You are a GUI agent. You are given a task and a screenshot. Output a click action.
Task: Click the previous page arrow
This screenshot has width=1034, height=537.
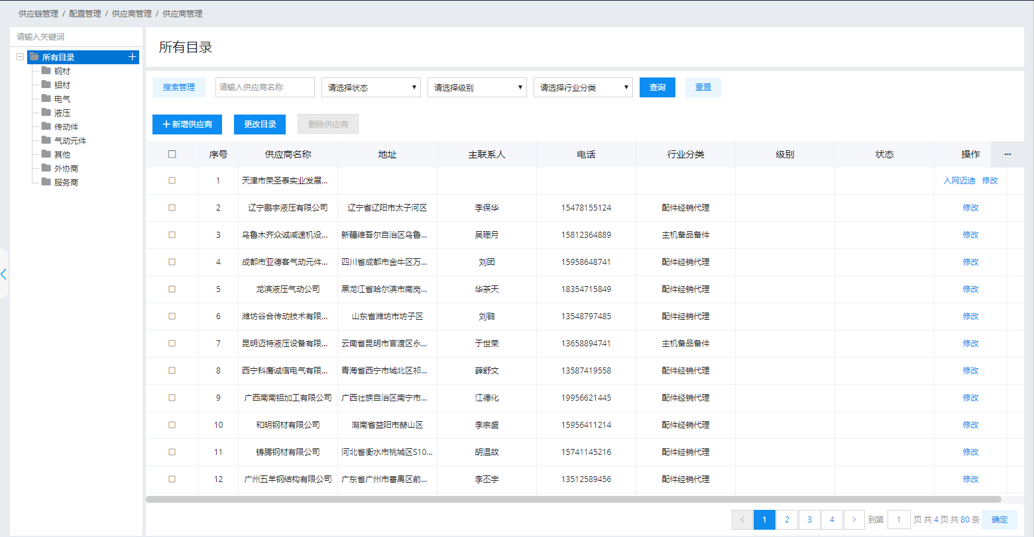click(742, 520)
